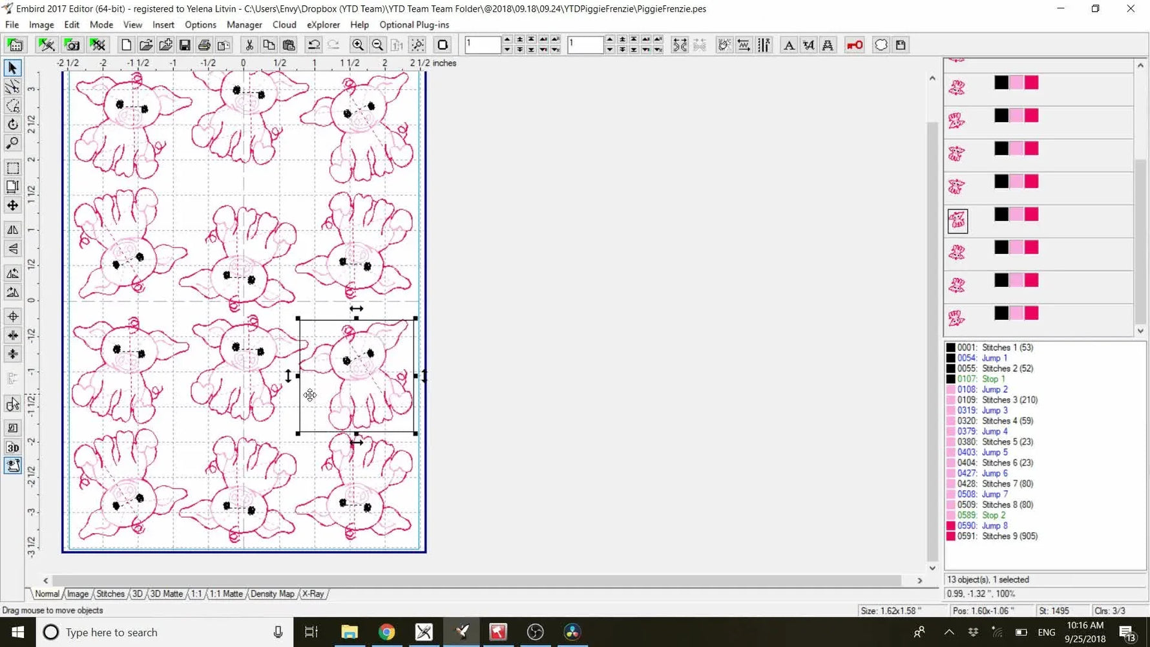Switch to the Density Map tab
1150x647 pixels.
[272, 594]
